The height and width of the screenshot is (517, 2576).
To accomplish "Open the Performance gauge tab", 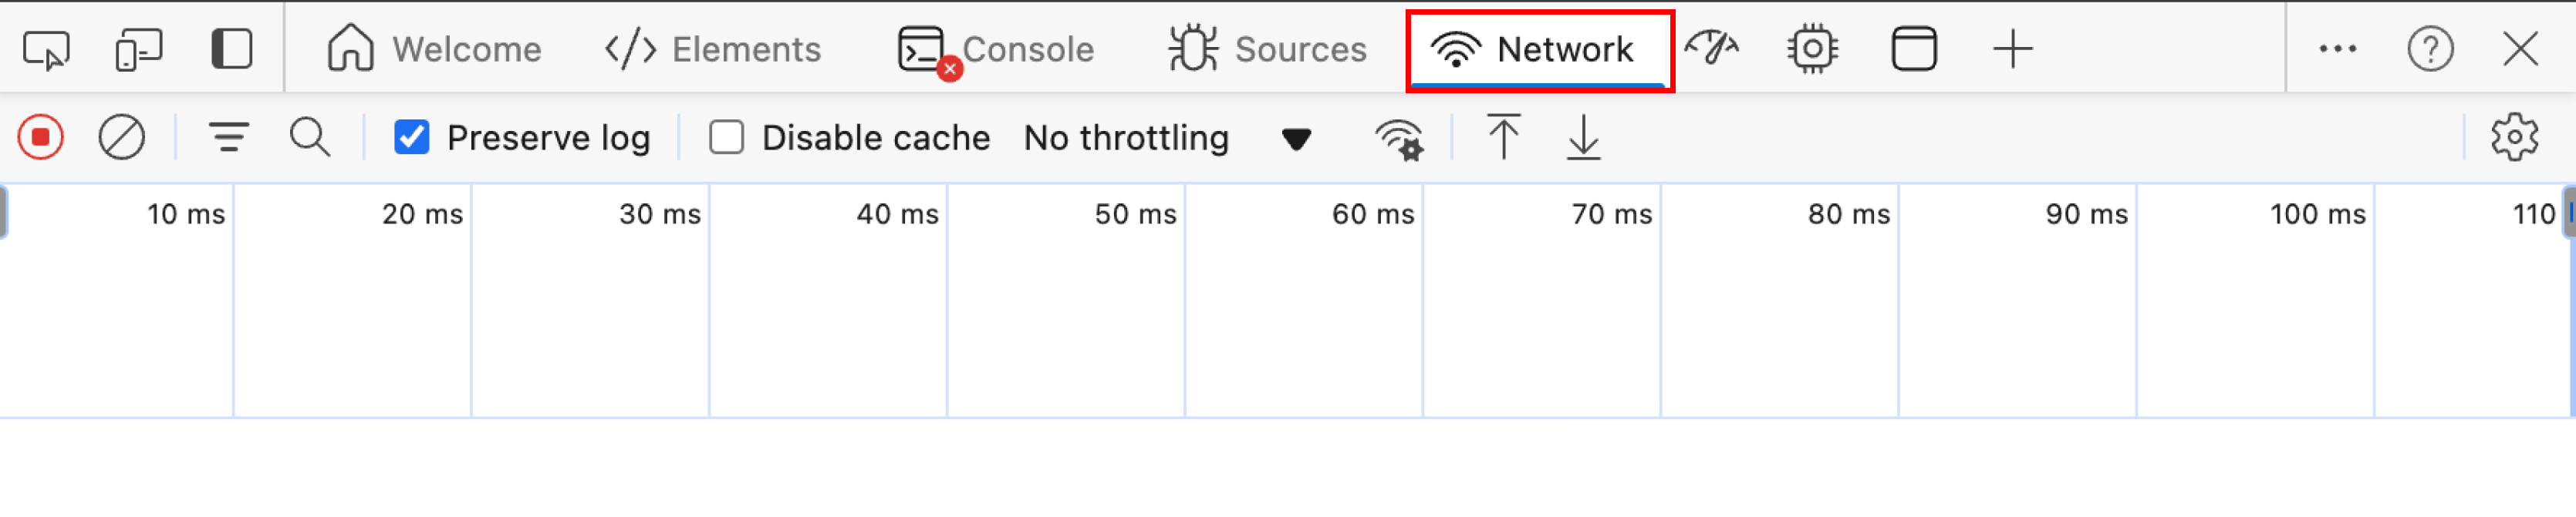I will pyautogui.click(x=1711, y=49).
